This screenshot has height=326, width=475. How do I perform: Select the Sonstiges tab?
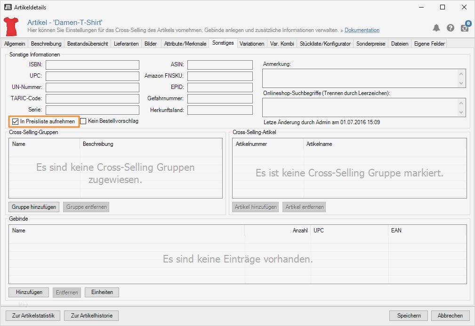pyautogui.click(x=223, y=43)
